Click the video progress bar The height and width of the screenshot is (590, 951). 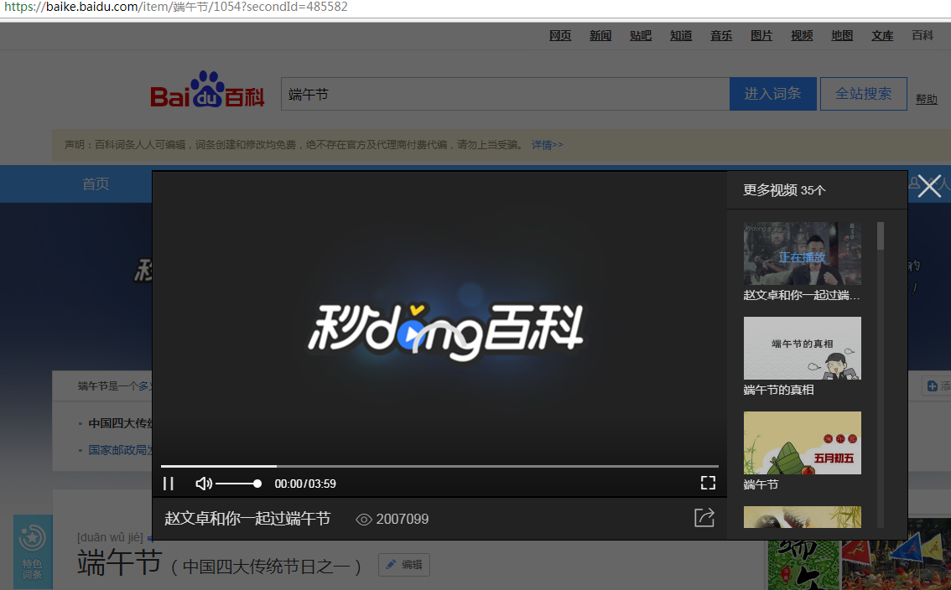click(439, 466)
